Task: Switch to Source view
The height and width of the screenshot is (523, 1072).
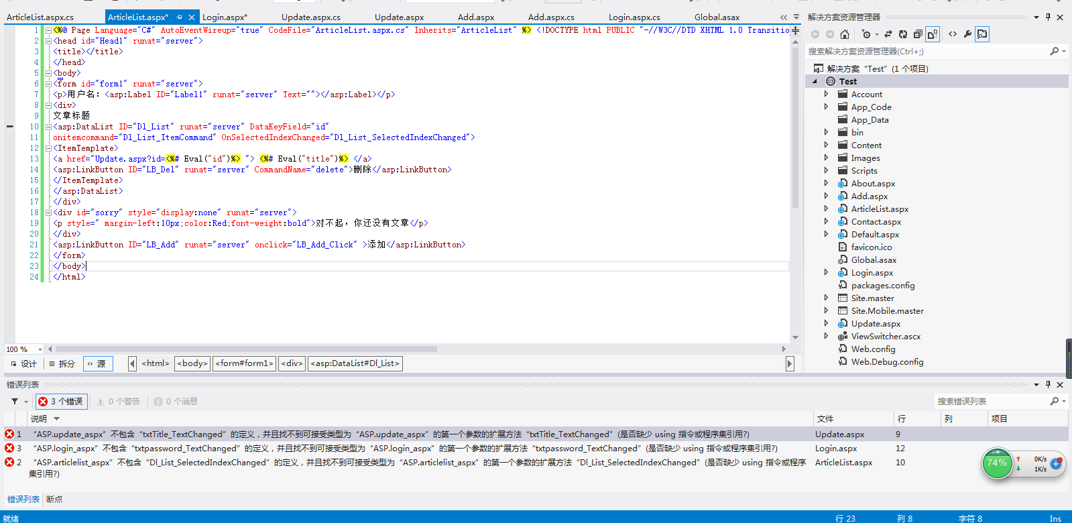Action: click(x=97, y=363)
